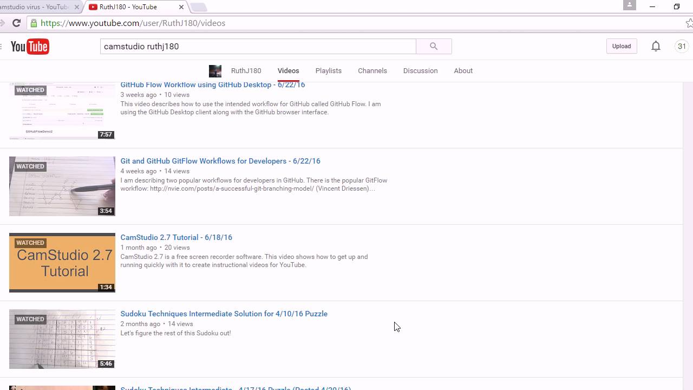Close the camstudio virus tab
This screenshot has width=693, height=390.
coord(77,7)
